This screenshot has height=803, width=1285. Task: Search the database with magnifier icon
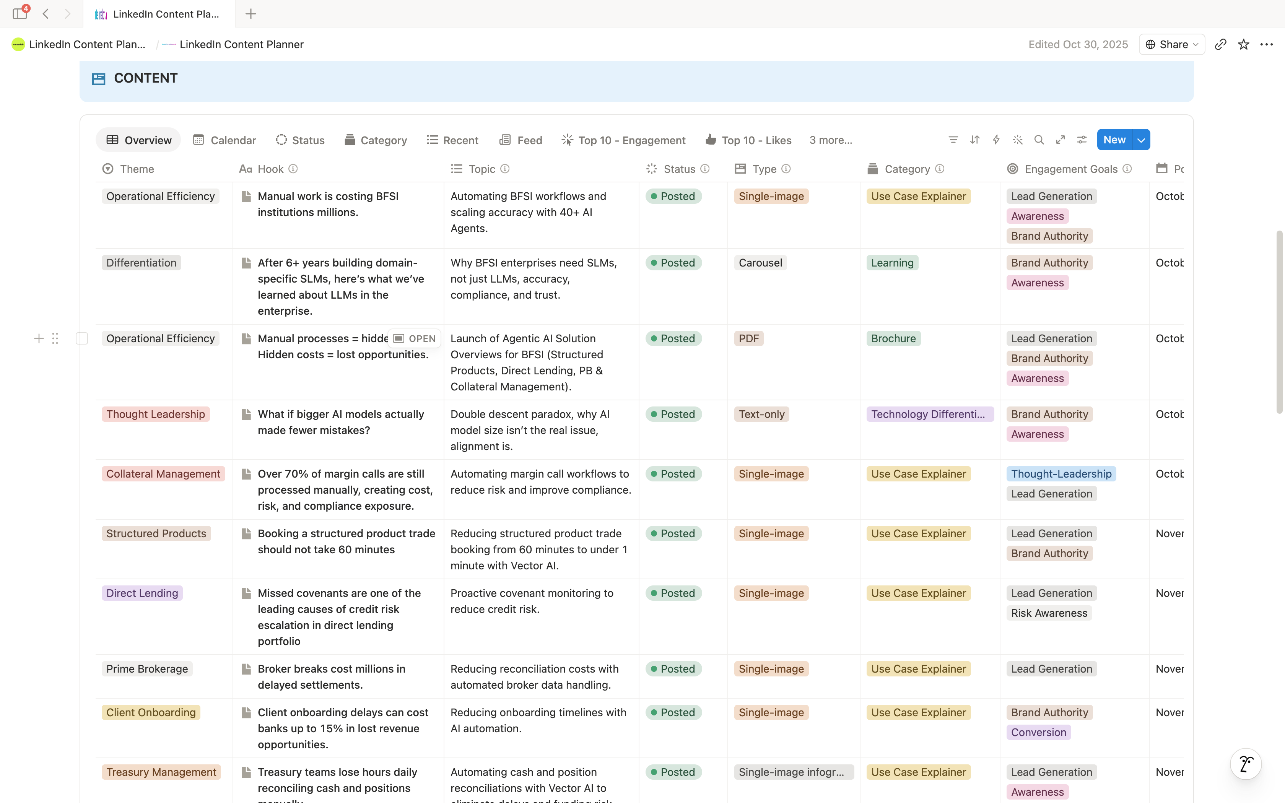coord(1039,140)
